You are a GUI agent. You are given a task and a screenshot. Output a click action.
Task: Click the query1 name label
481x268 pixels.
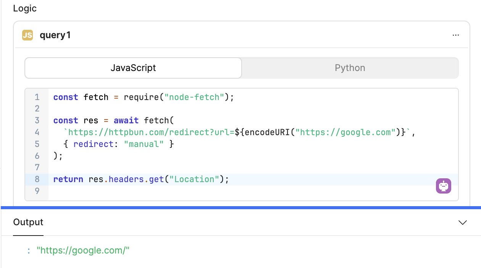[x=55, y=35]
